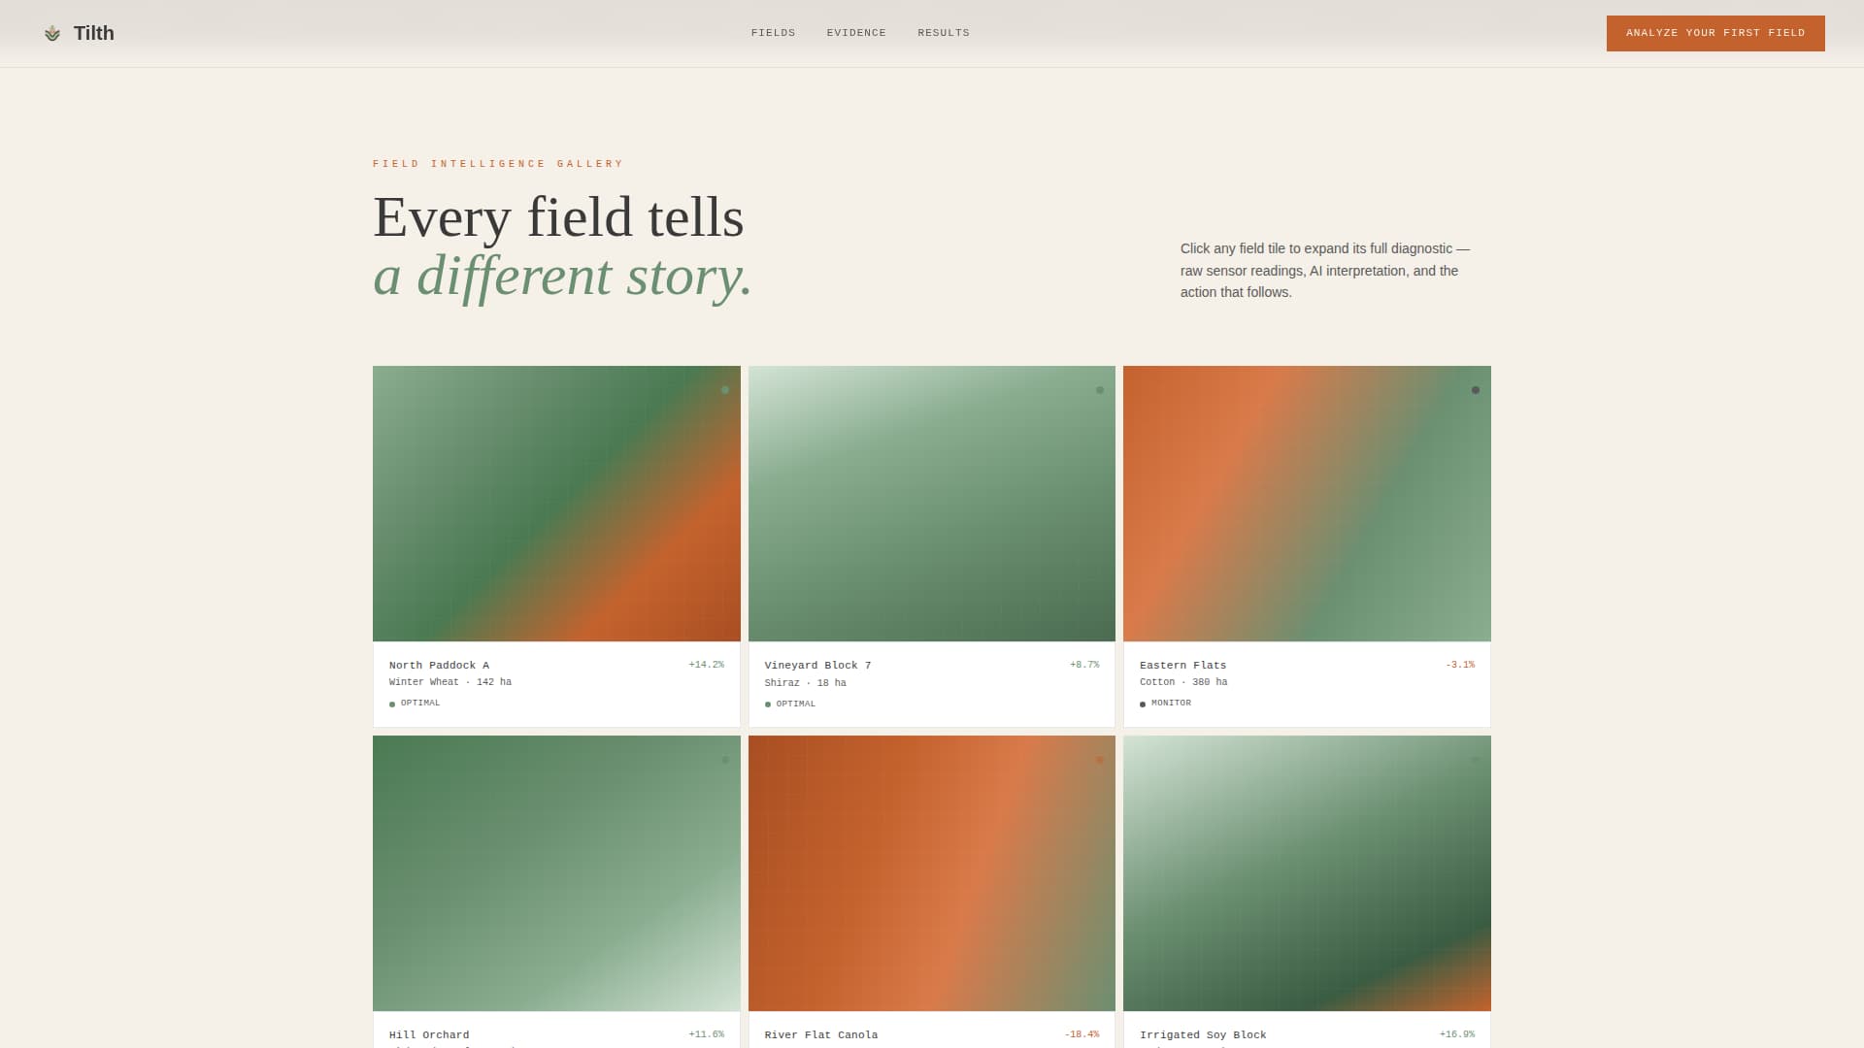
Task: Expand the North Paddock A field image
Action: point(556,504)
